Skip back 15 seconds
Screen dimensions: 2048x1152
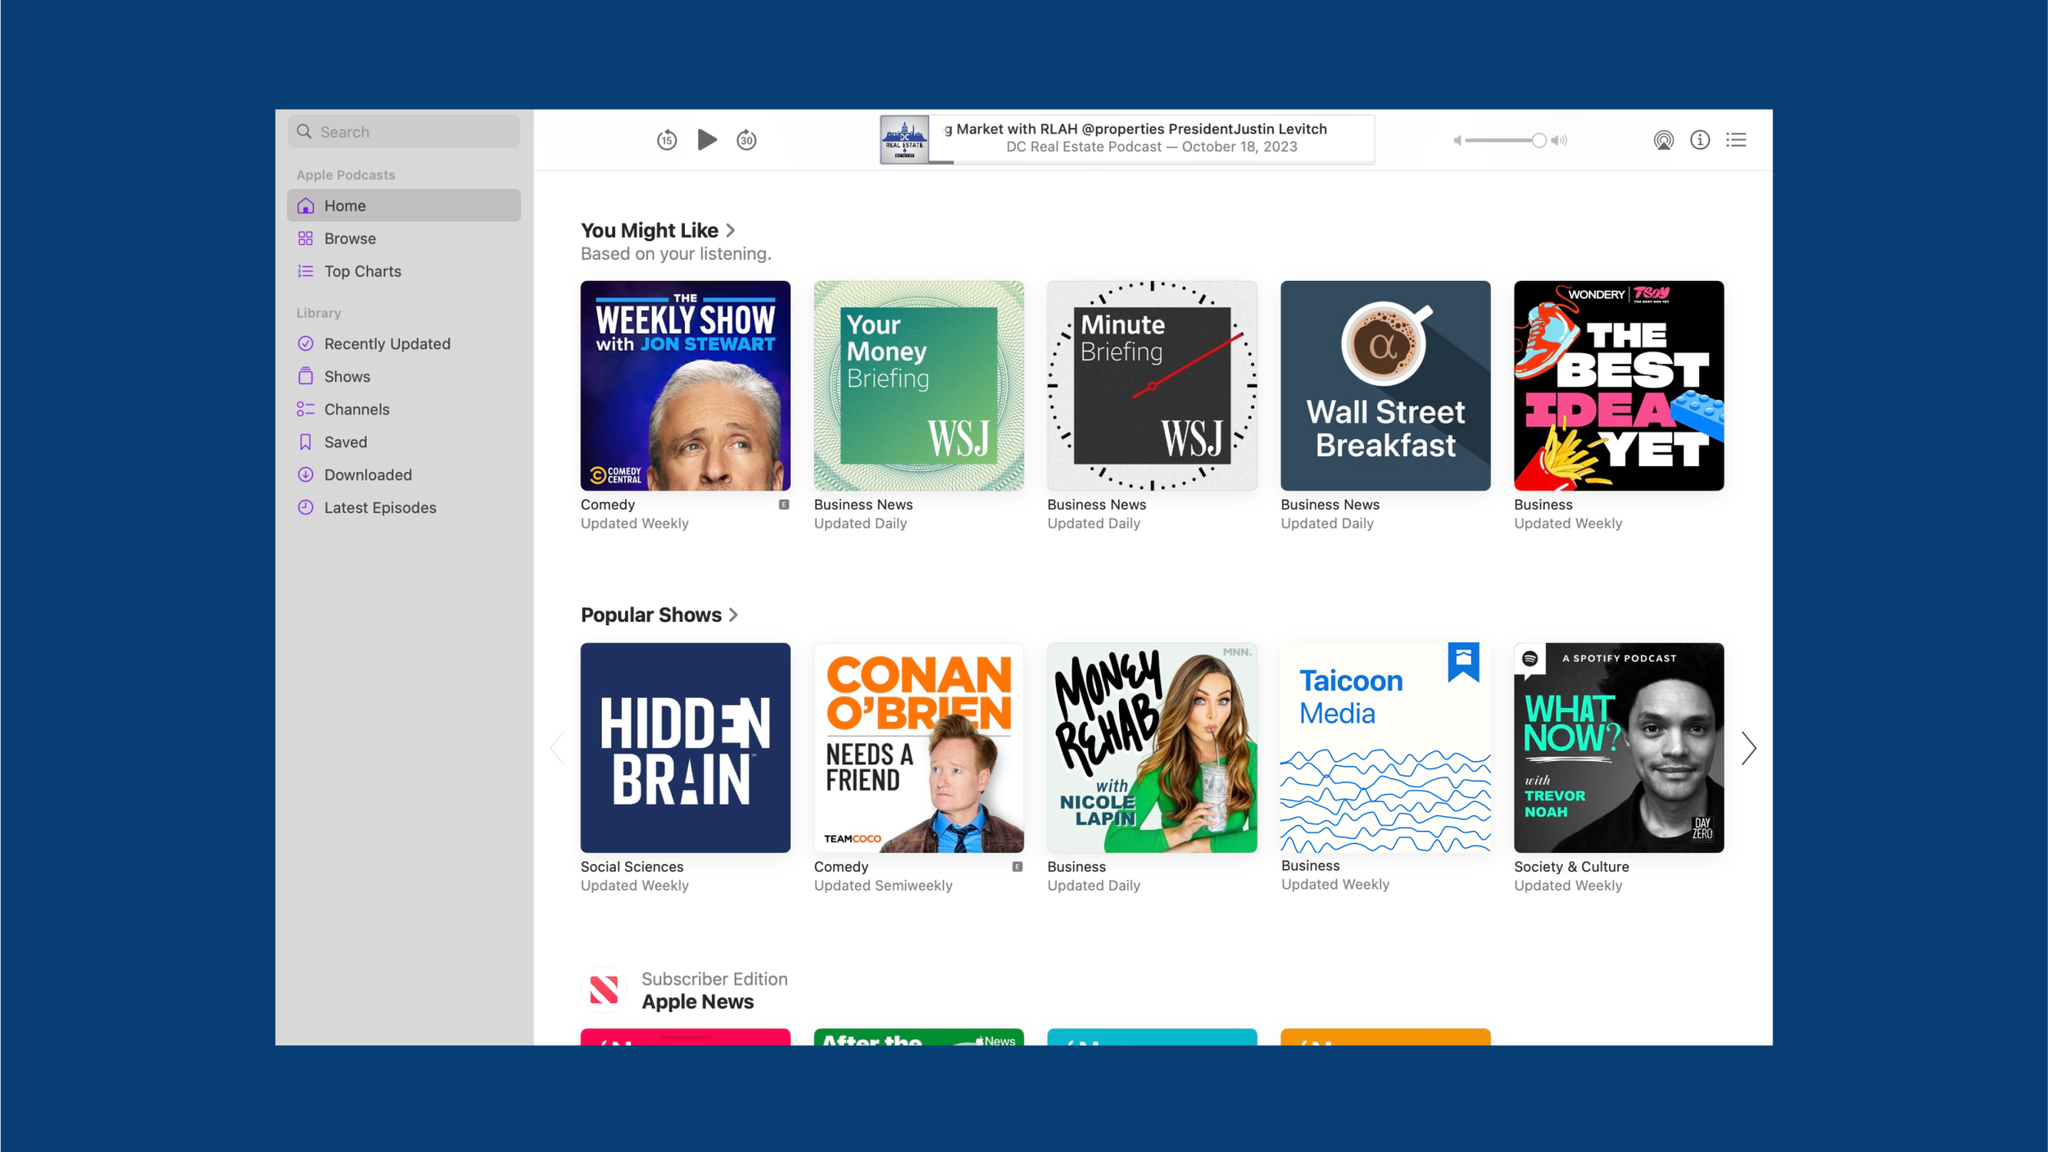(x=667, y=140)
